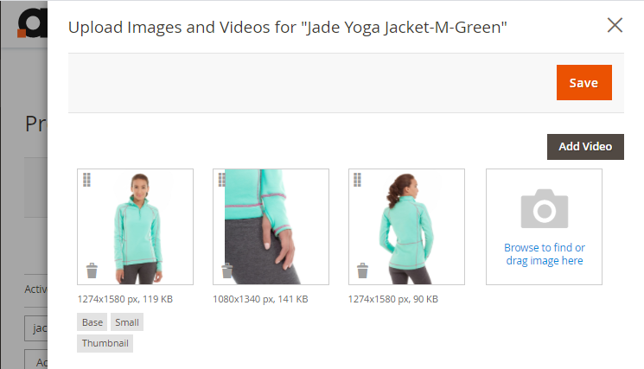Click drag handle on front view image

tap(86, 180)
